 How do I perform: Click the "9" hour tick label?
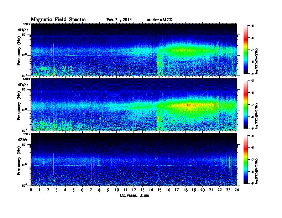coord(108,190)
